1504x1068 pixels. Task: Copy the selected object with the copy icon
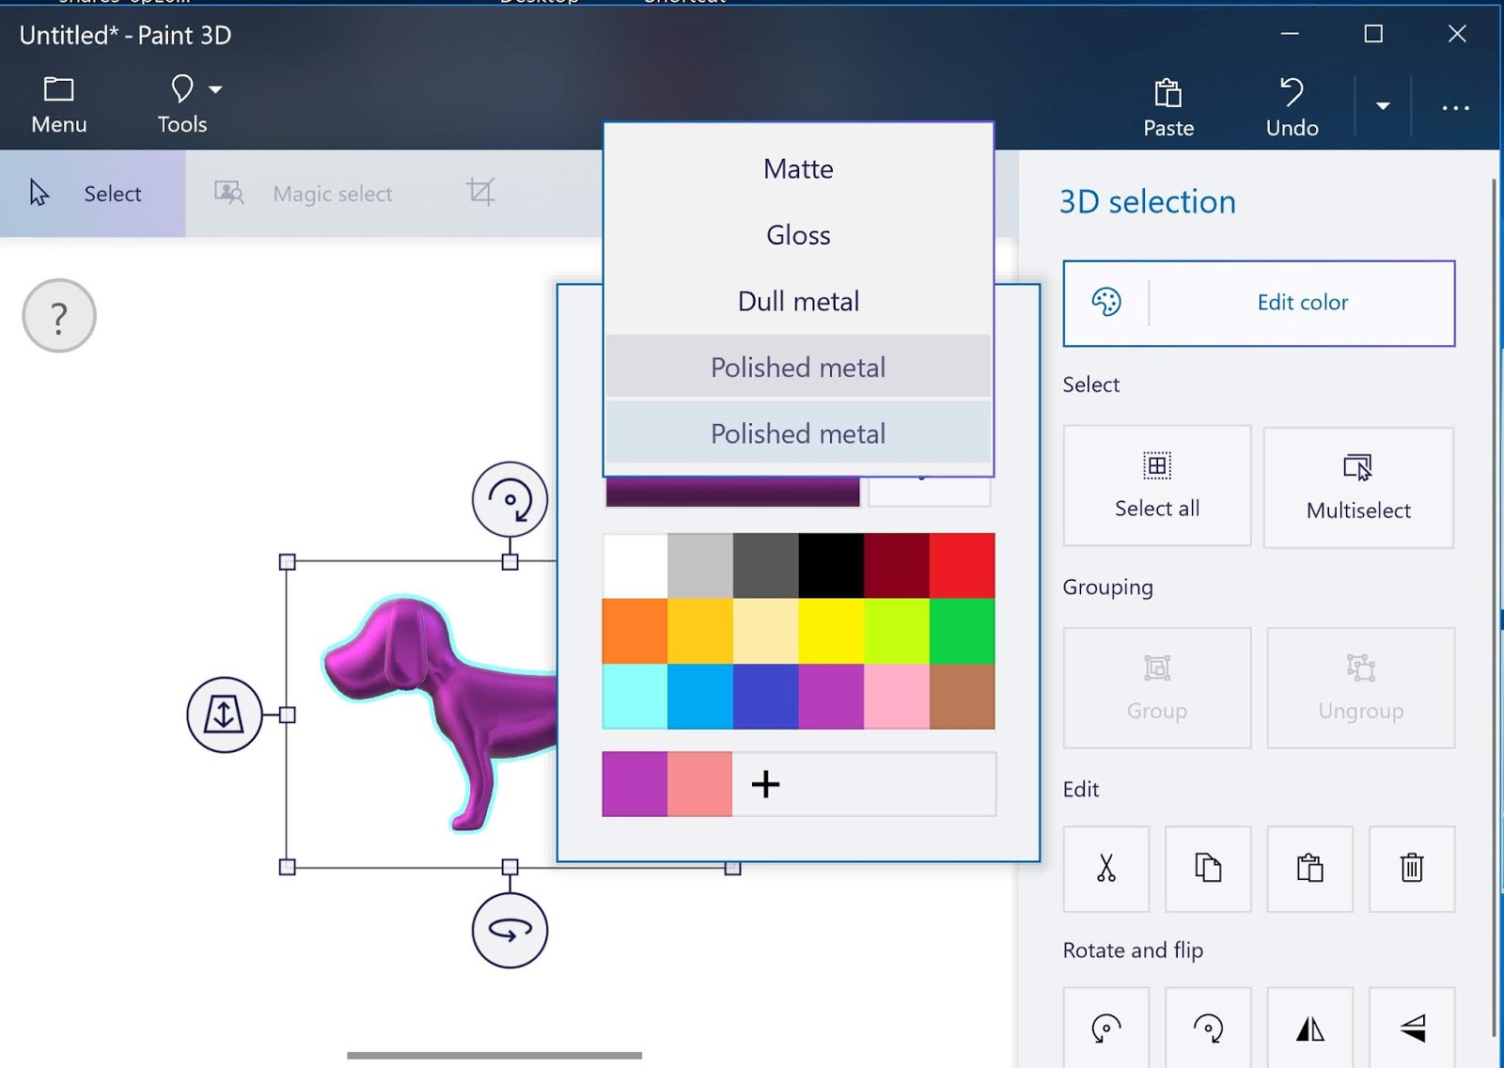tap(1208, 870)
